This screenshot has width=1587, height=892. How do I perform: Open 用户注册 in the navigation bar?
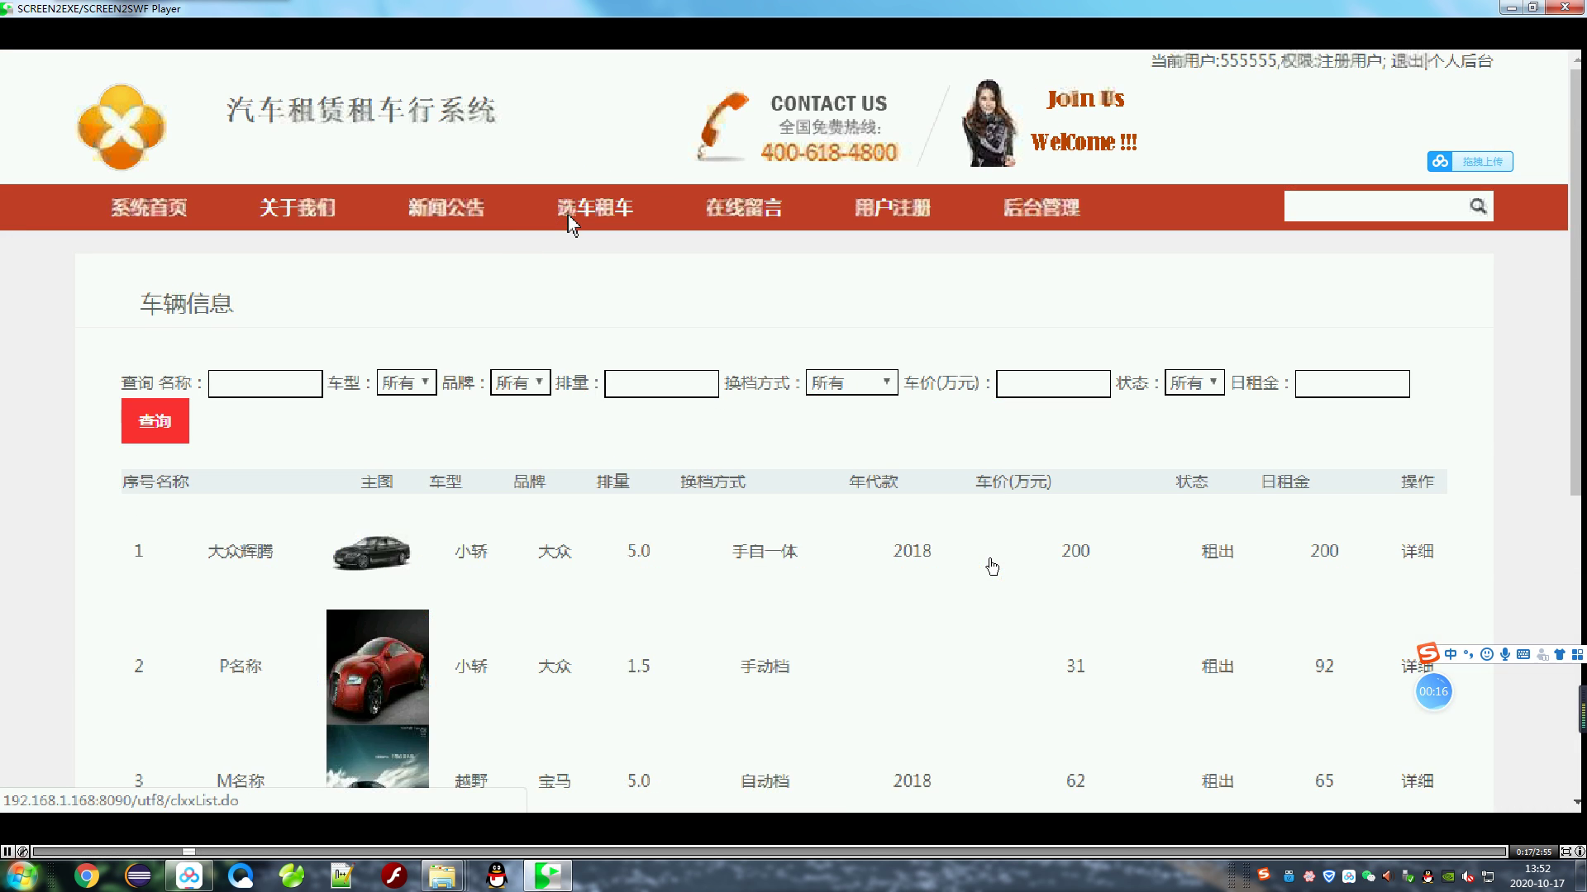coord(893,207)
